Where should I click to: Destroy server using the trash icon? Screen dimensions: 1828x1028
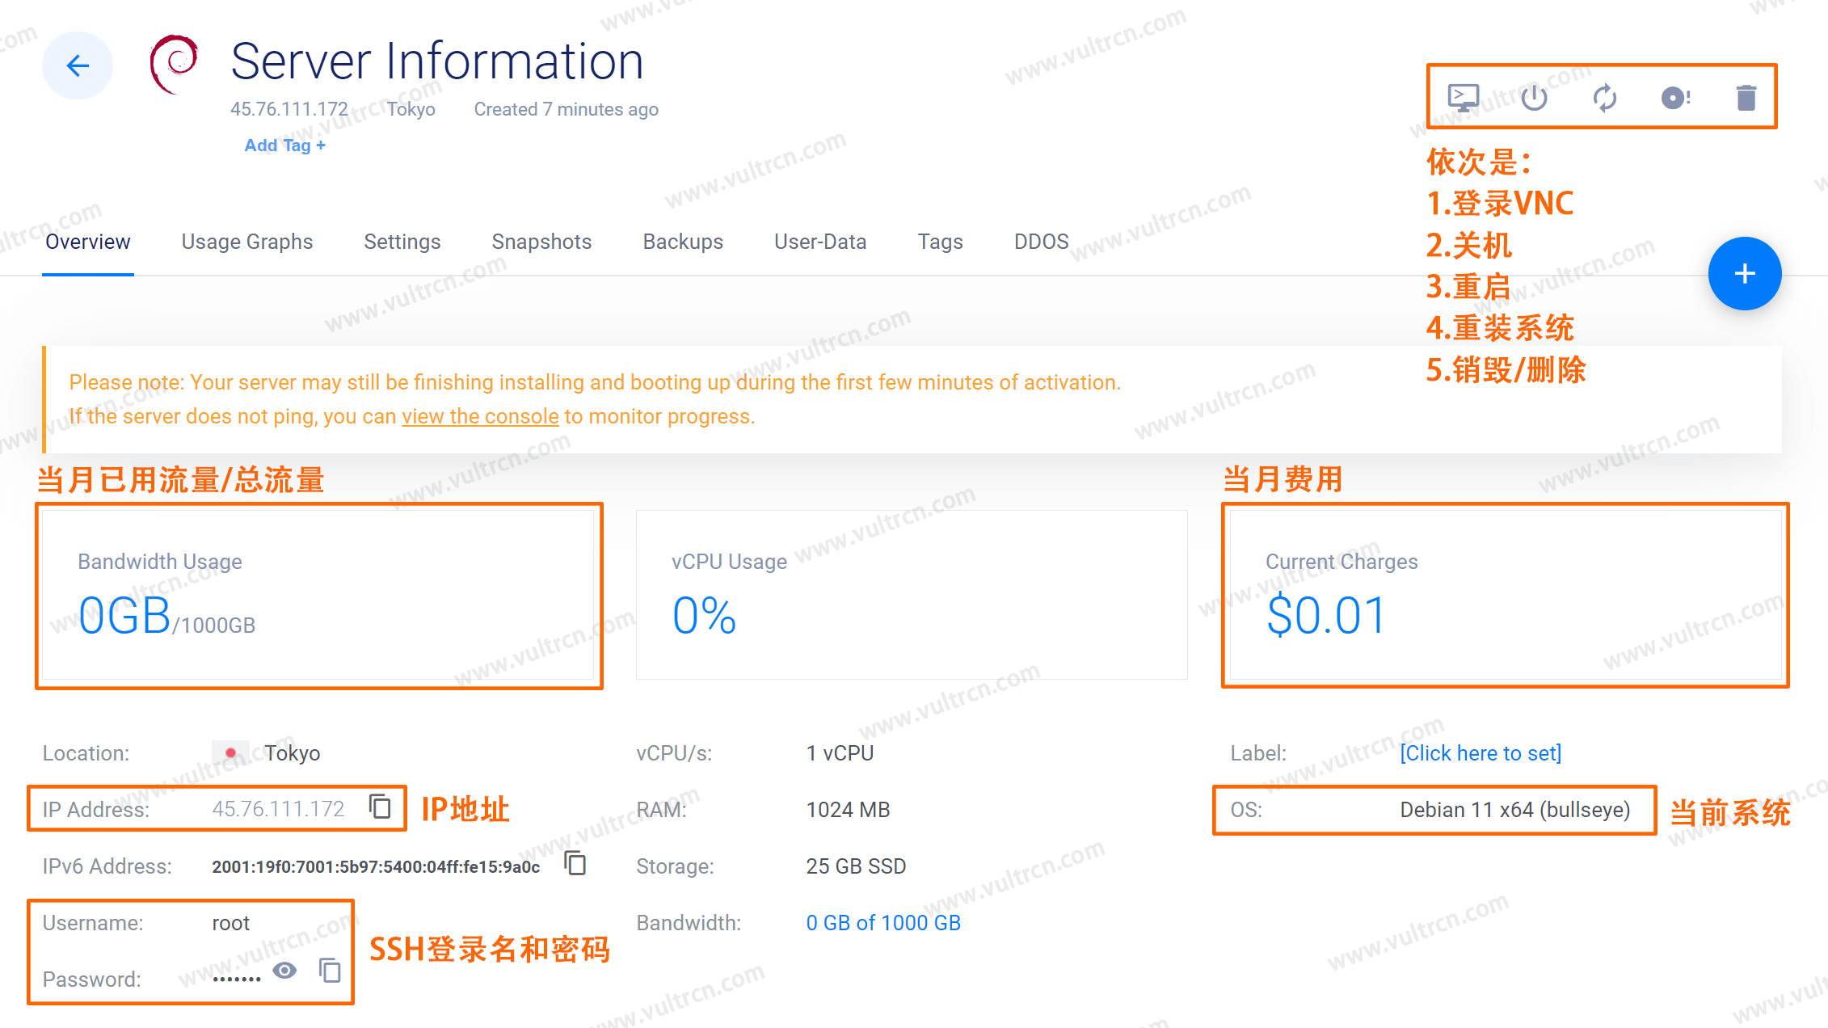click(x=1746, y=98)
